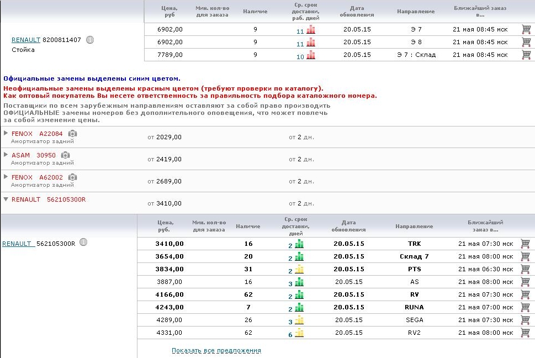Image resolution: width=535 pixels, height=358 pixels.
Task: Select price 4331,00 in RV2 row
Action: [x=169, y=333]
